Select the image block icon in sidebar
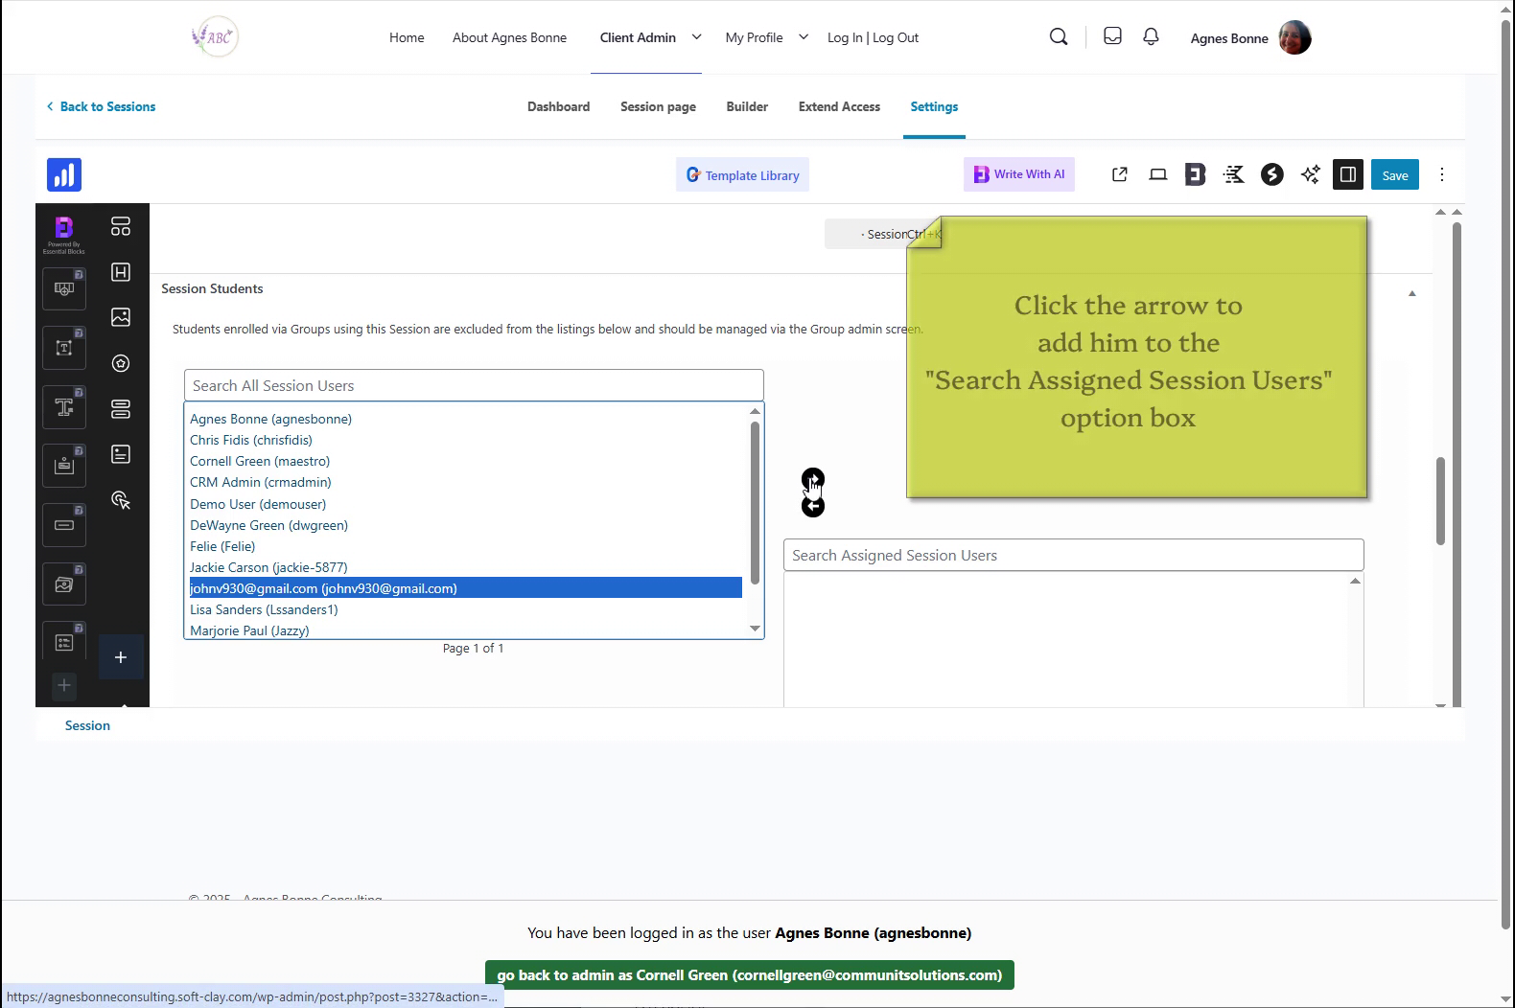Viewport: 1515px width, 1008px height. tap(121, 317)
